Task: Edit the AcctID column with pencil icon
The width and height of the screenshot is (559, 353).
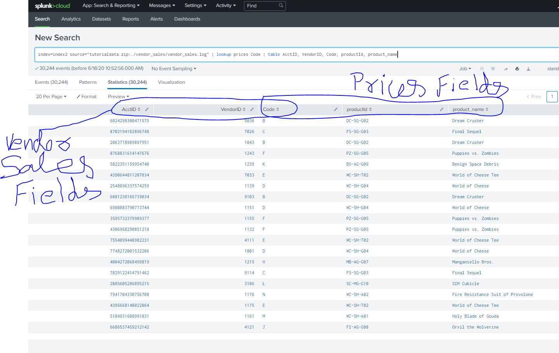Action: pos(147,109)
